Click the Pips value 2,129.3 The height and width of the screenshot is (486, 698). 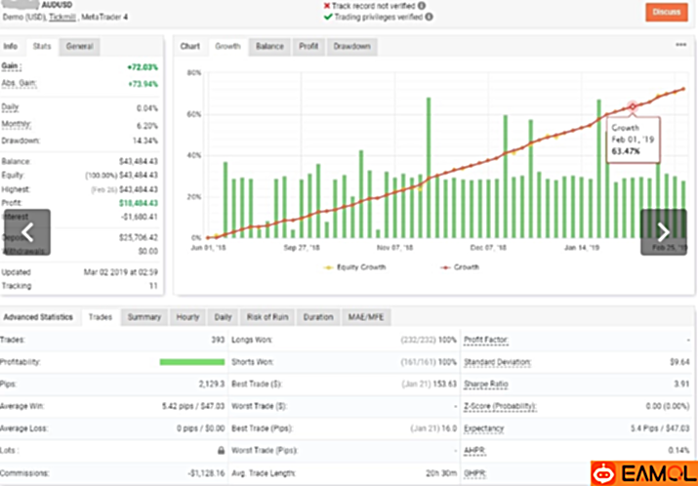pyautogui.click(x=212, y=385)
